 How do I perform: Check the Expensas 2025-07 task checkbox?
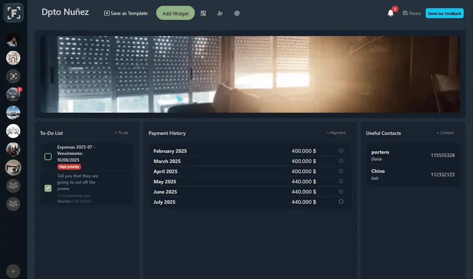click(48, 156)
